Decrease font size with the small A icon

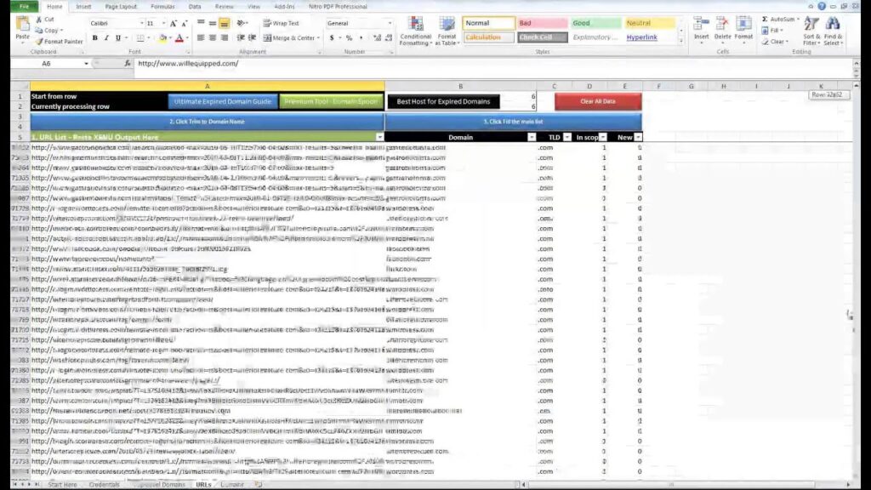click(185, 23)
